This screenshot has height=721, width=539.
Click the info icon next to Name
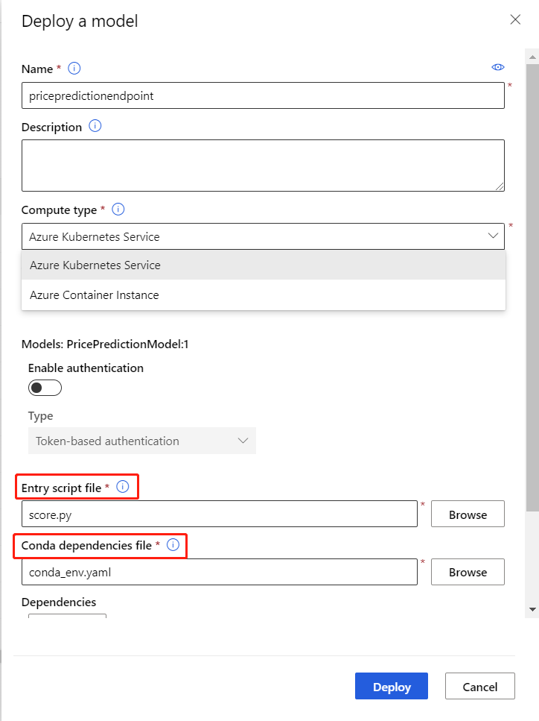click(74, 69)
